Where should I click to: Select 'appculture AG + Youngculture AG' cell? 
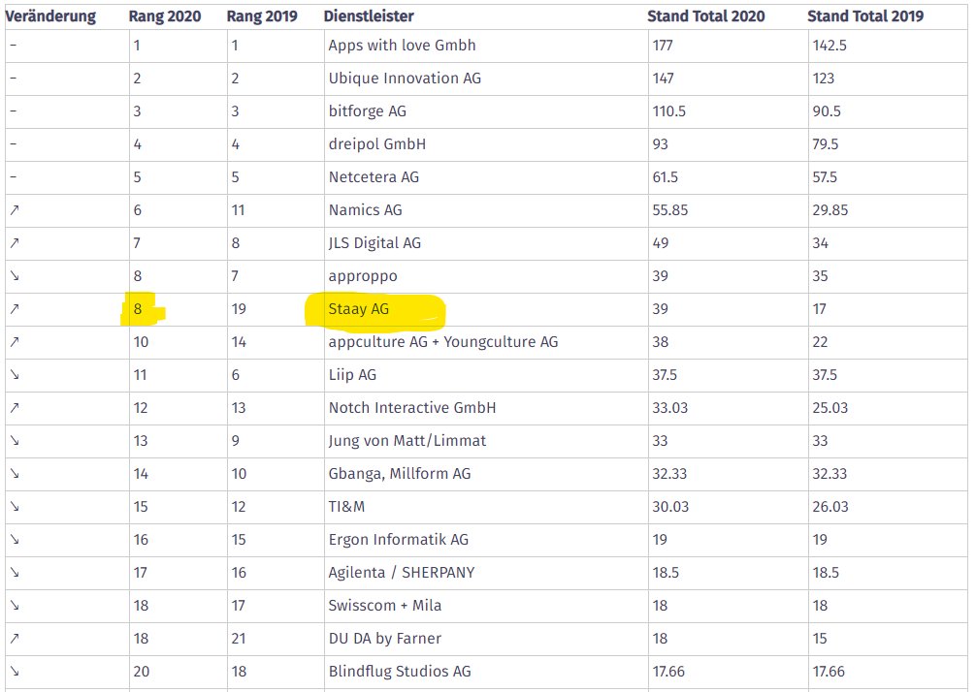click(486, 342)
